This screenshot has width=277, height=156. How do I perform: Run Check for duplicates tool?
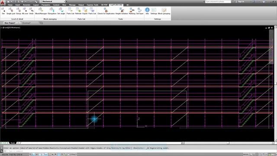coord(106,11)
